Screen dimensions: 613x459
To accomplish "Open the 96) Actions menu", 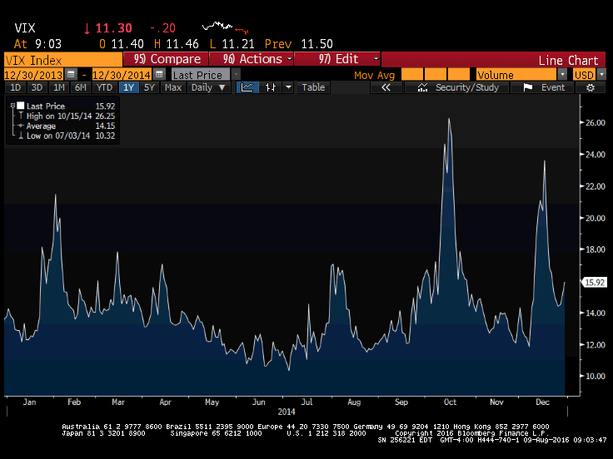I will click(x=251, y=59).
